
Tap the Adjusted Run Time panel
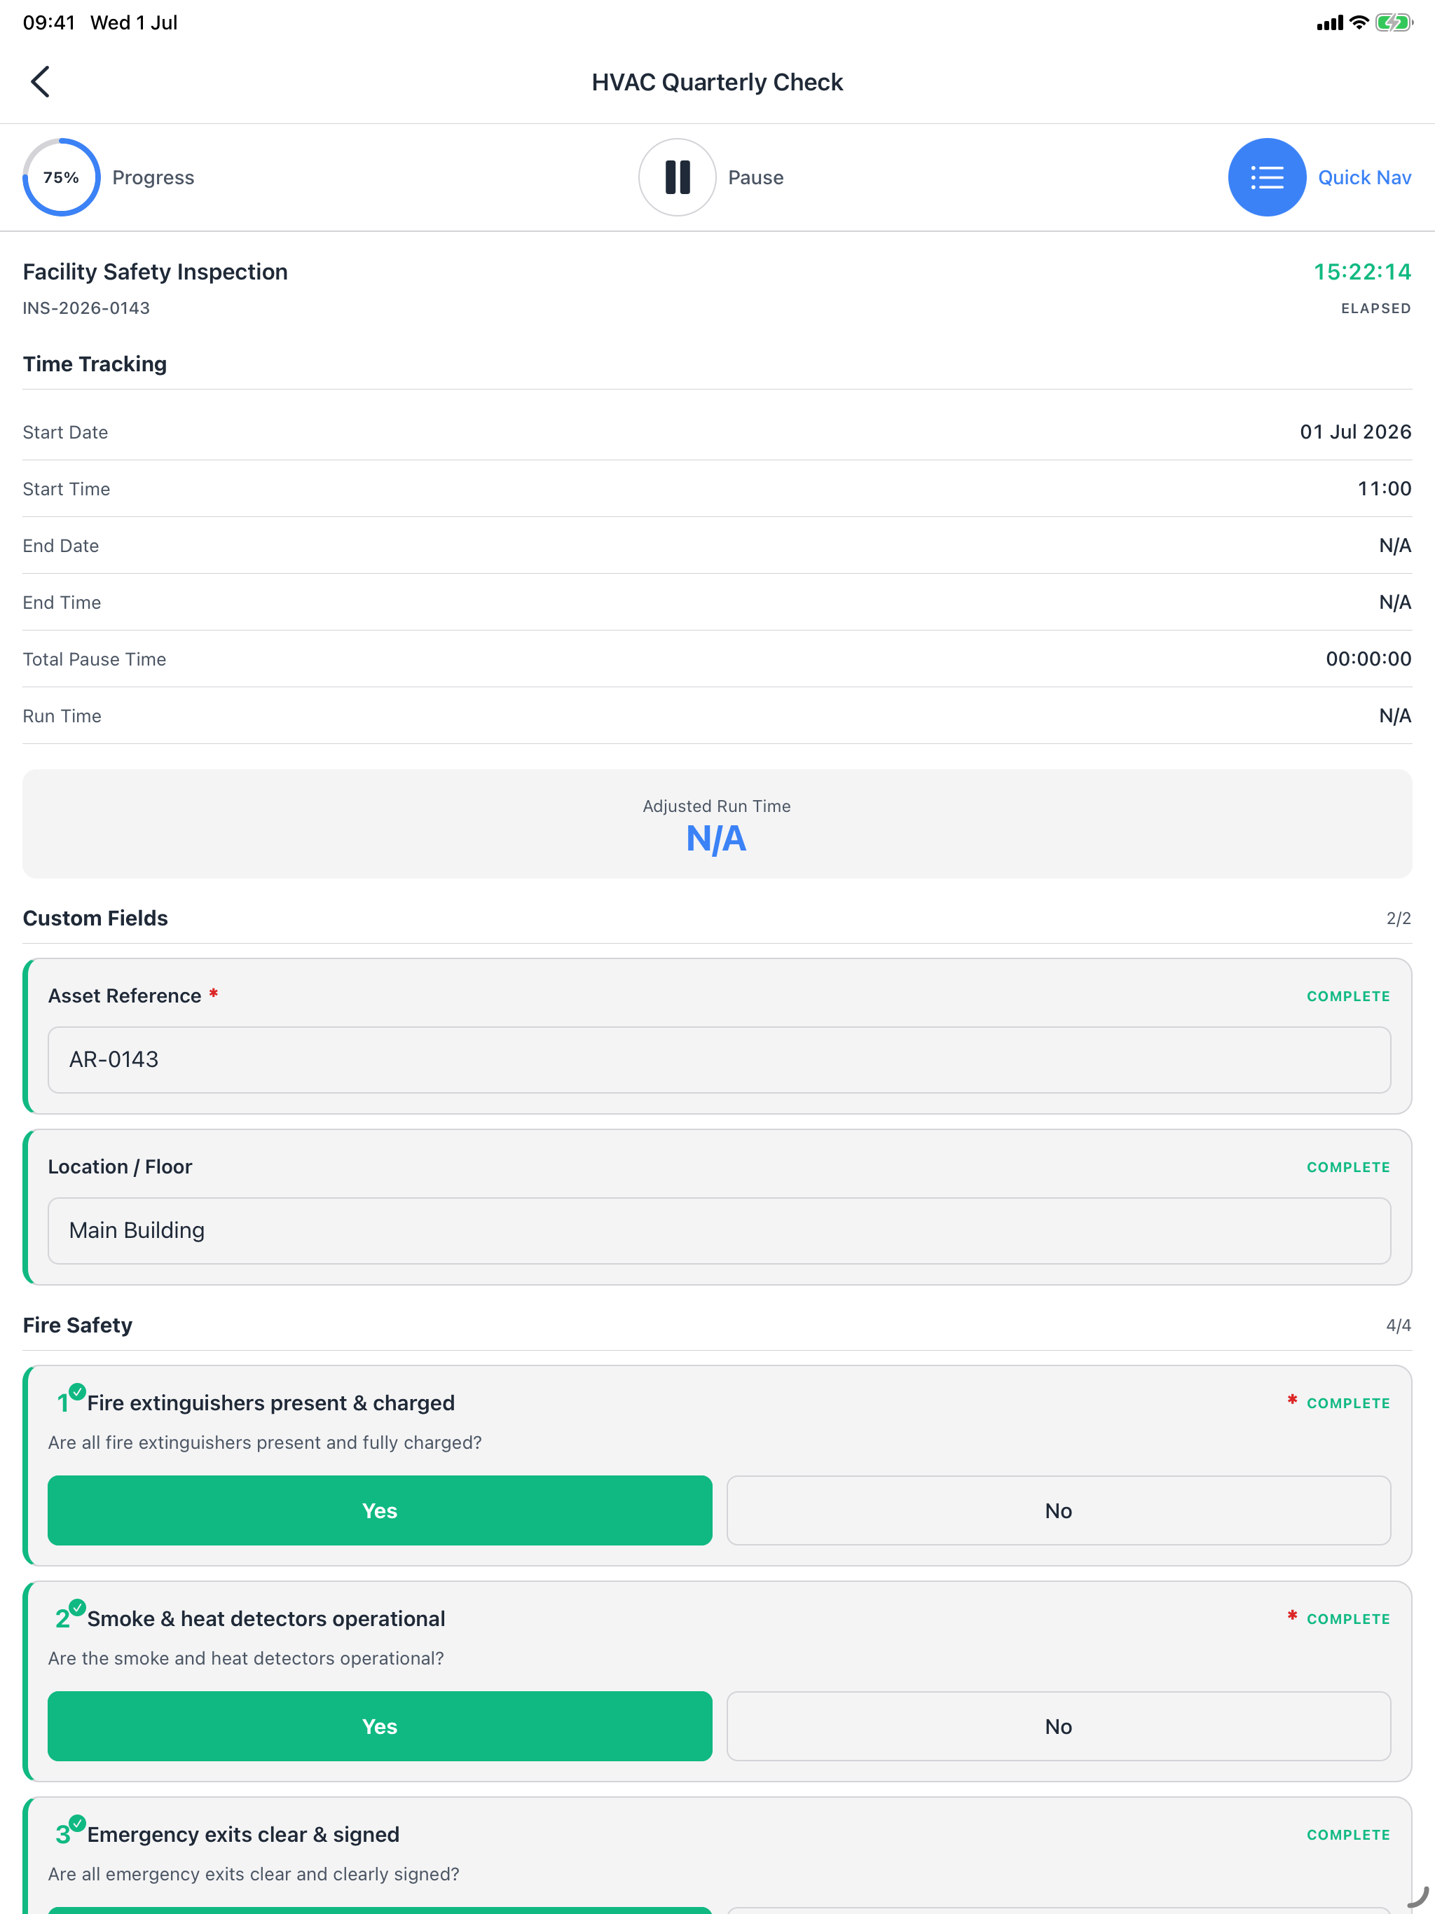pos(717,824)
